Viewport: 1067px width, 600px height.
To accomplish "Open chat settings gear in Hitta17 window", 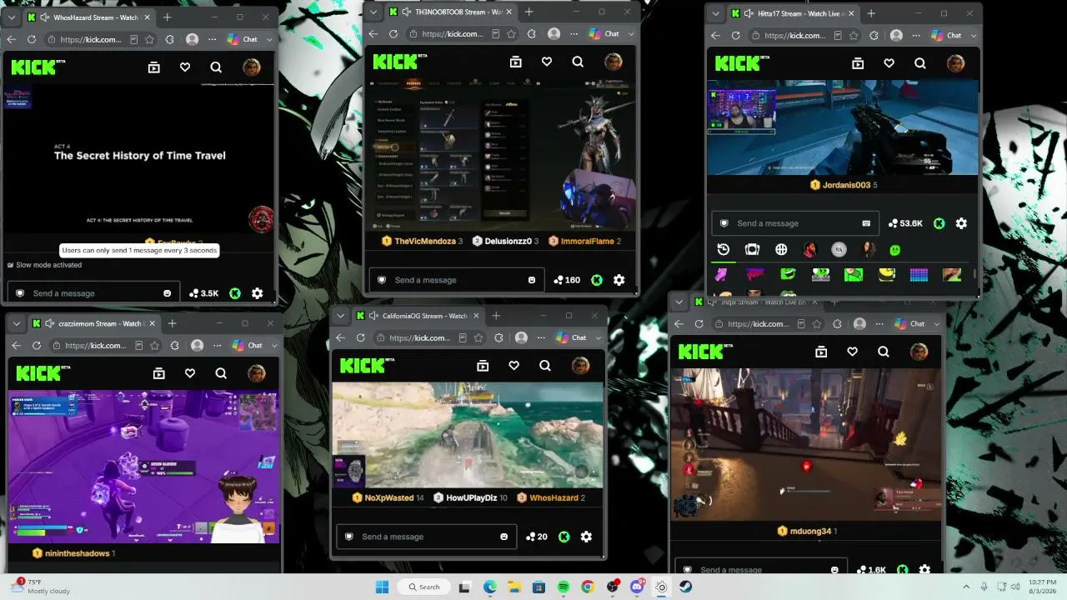I will [961, 223].
